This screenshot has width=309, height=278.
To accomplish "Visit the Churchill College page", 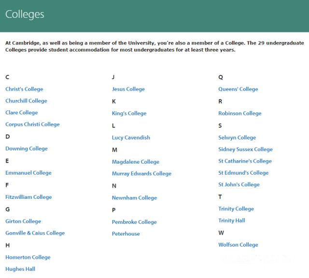I will click(26, 101).
